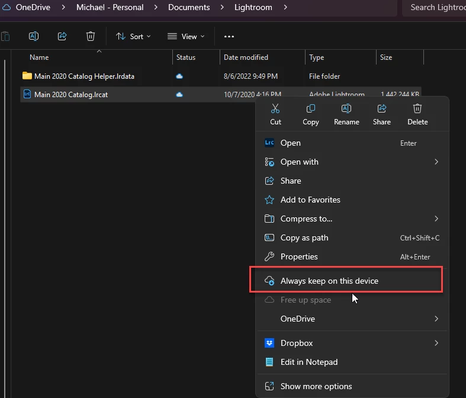Navigate to Michael - Personal breadcrumb
The height and width of the screenshot is (398, 466).
click(110, 7)
